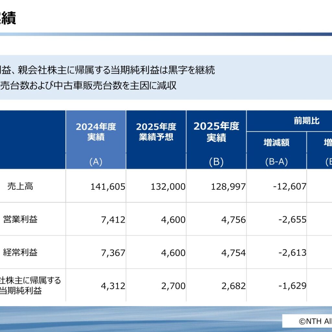Click the value -1,629
Viewport: 332px width, 332px height.
coord(292,286)
